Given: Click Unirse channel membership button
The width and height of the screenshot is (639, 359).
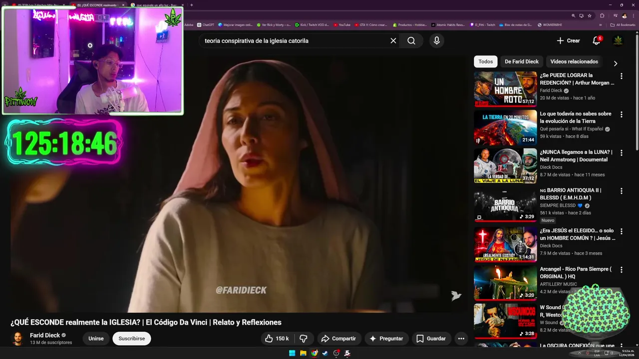Looking at the screenshot, I should [96, 339].
